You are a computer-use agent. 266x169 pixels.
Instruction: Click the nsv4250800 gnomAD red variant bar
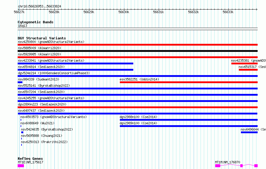coord(137,45)
